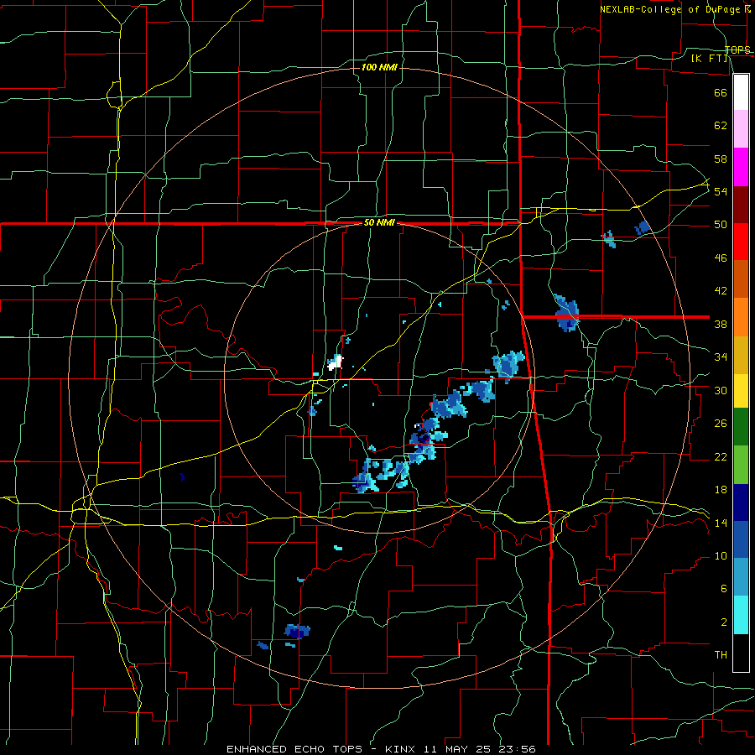Click the legend value "58"
The width and height of the screenshot is (755, 755).
(x=721, y=159)
